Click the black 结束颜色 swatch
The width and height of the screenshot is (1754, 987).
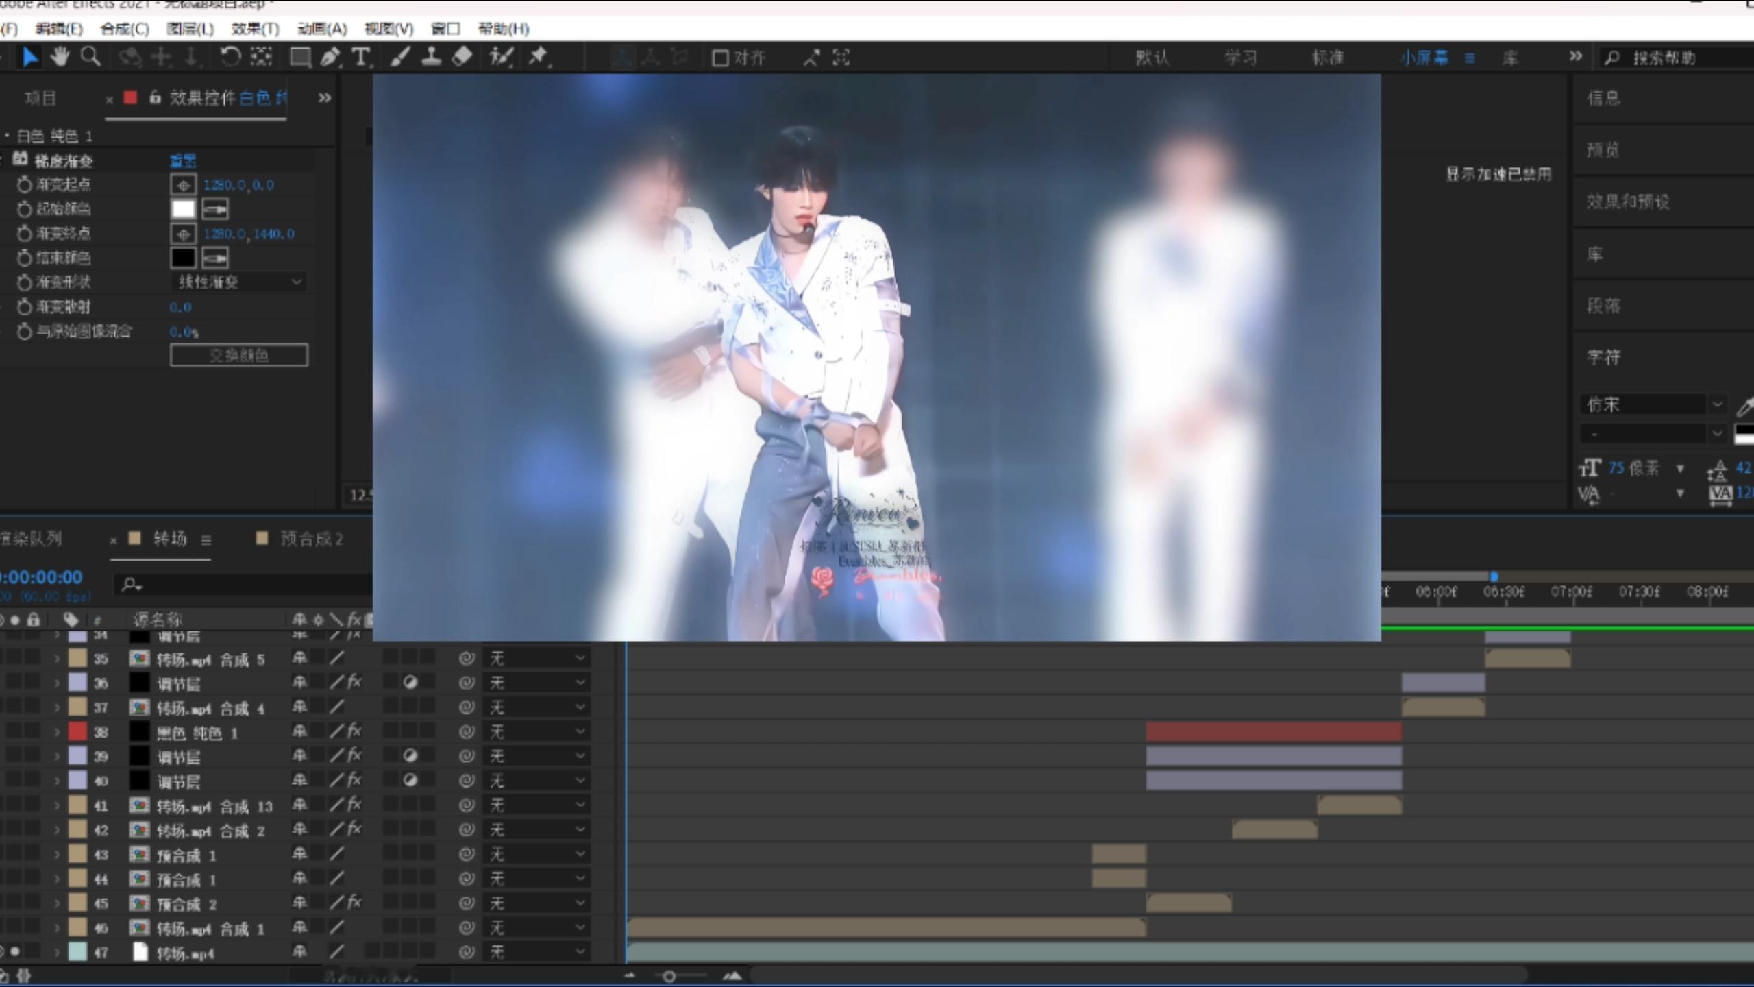(x=183, y=258)
